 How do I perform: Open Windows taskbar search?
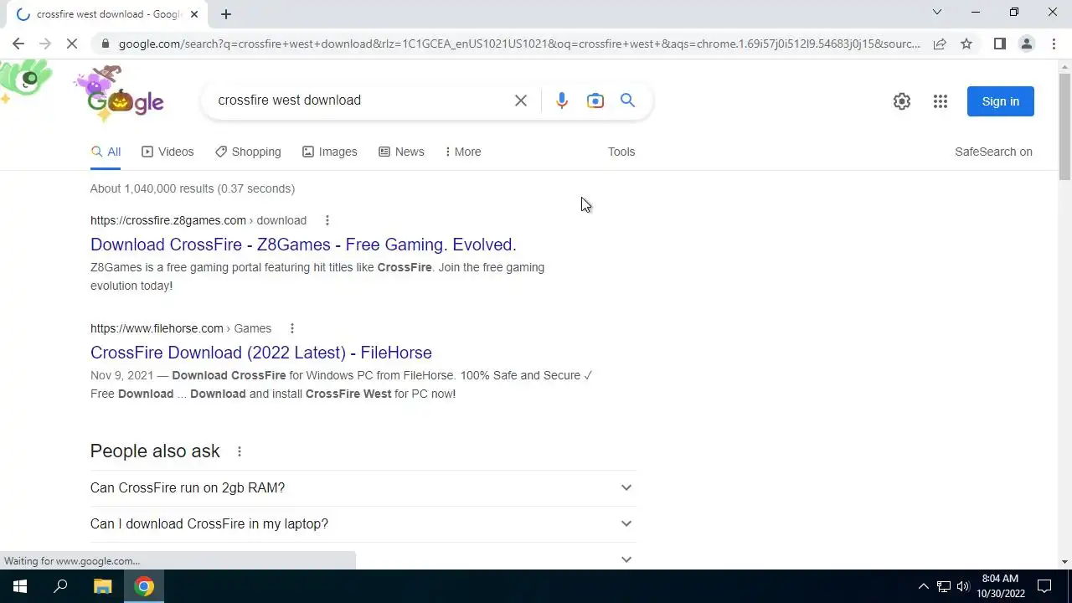[x=60, y=586]
